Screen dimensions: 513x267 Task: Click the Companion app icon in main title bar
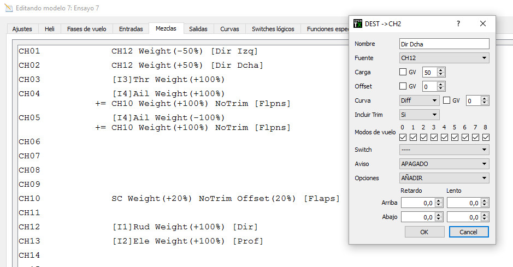(8, 9)
